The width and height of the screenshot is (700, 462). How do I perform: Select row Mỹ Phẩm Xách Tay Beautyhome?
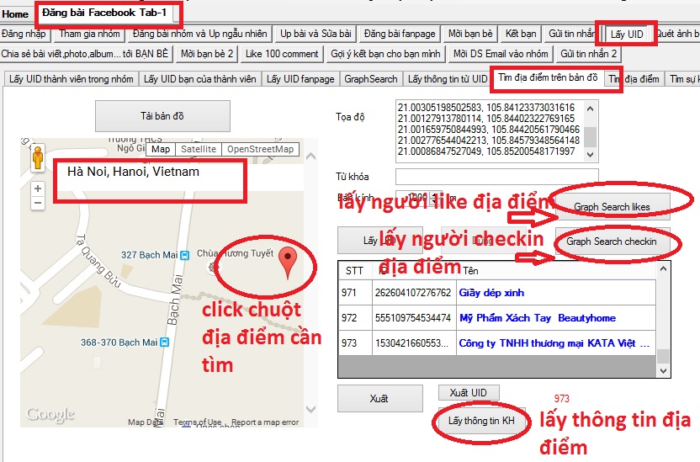click(x=497, y=318)
